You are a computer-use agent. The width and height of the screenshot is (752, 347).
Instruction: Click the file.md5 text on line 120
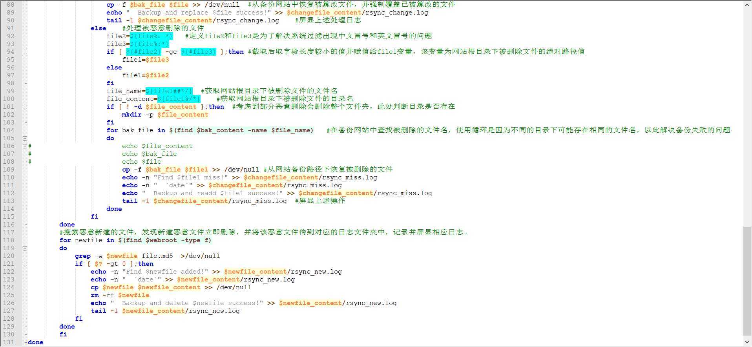[x=157, y=256]
